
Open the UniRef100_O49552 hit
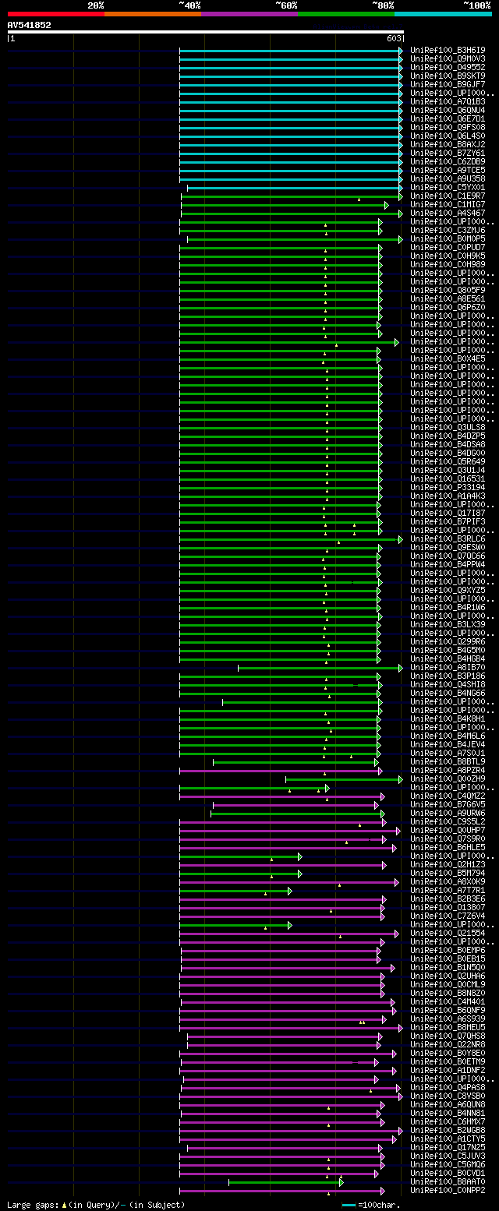click(448, 67)
